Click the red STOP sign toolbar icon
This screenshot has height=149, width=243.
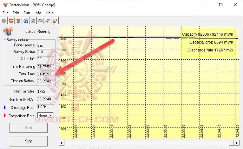pyautogui.click(x=11, y=21)
